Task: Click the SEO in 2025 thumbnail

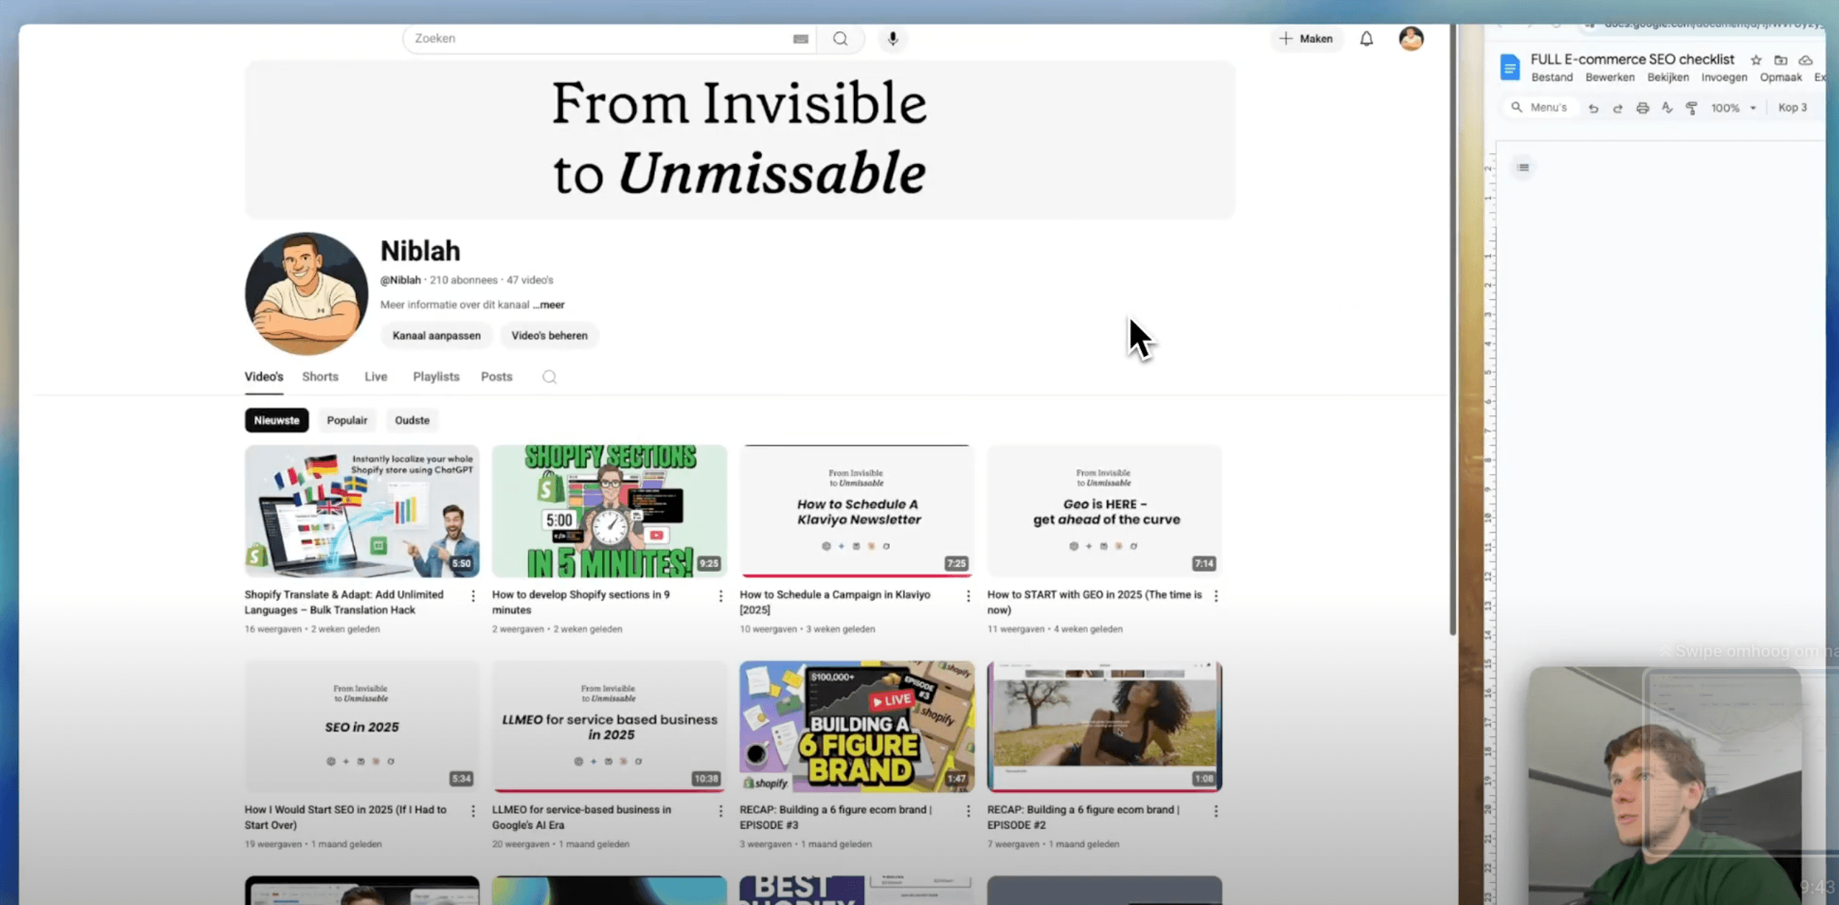Action: [x=361, y=726]
